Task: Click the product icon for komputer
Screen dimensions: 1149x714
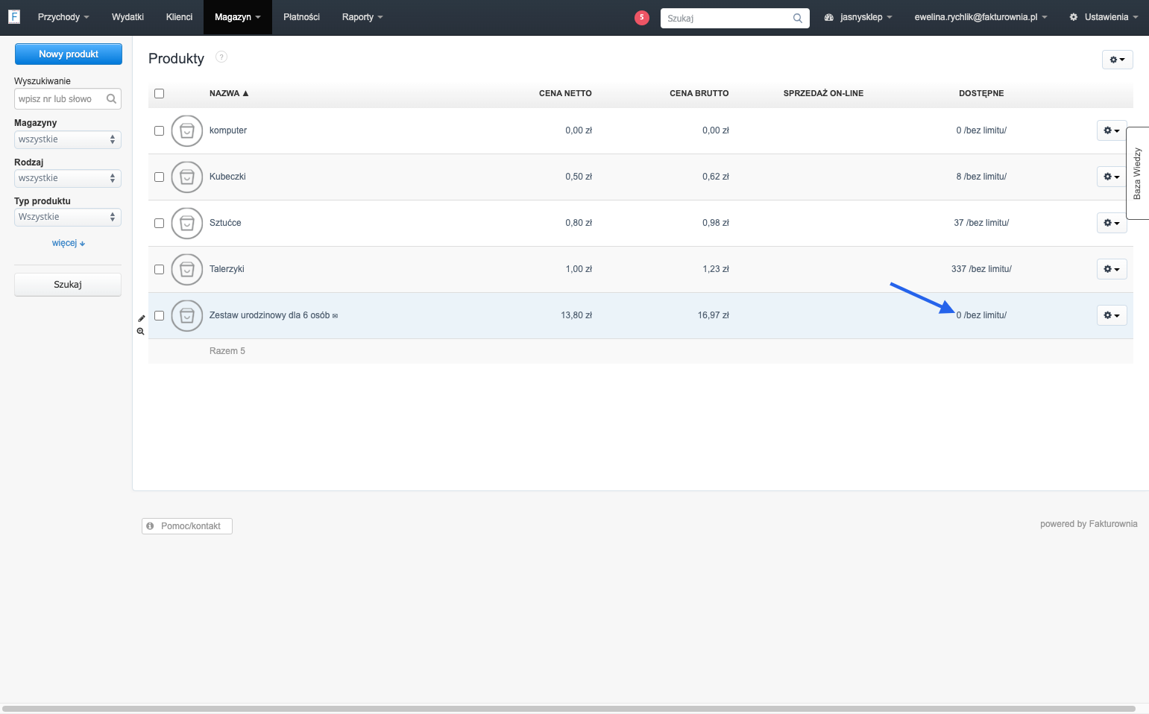Action: pos(187,130)
